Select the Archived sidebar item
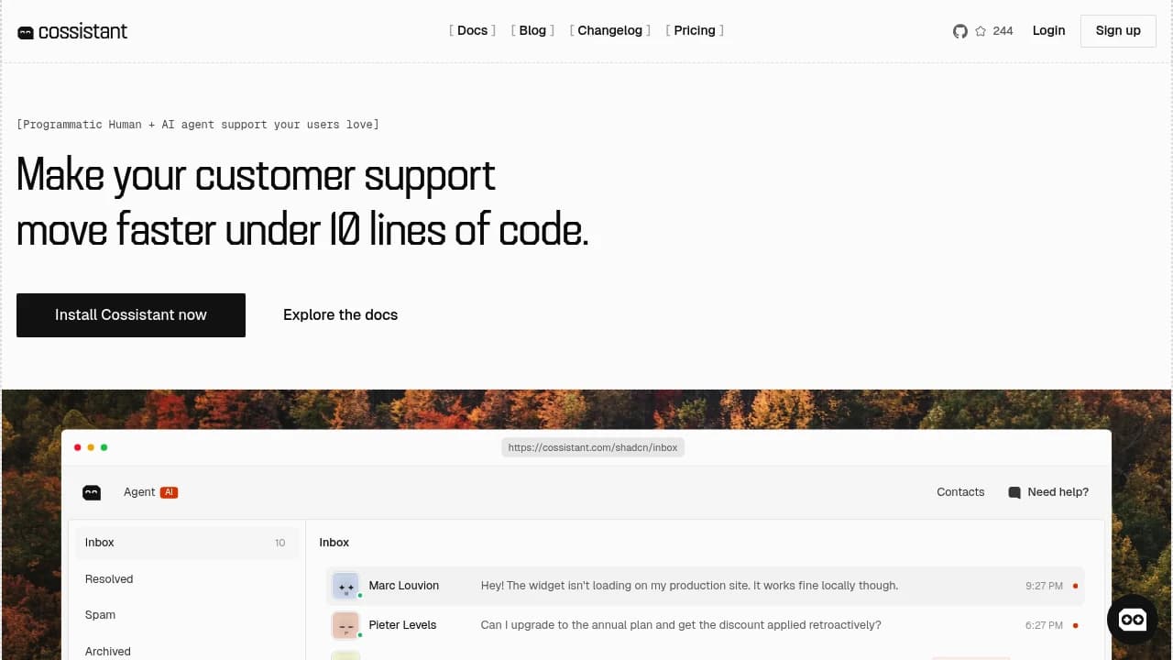This screenshot has width=1173, height=660. click(x=187, y=652)
